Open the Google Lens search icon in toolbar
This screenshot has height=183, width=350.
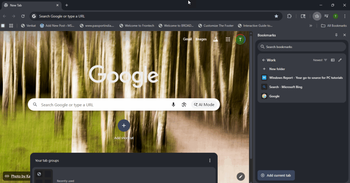[x=303, y=16]
